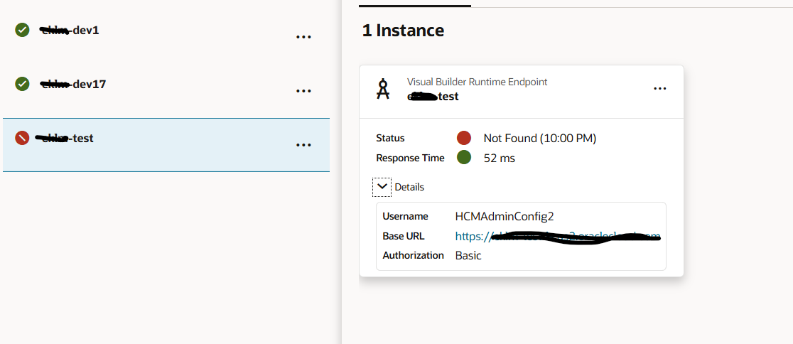Screen dimensions: 793x344
Task: Click the '1 Instance' heading
Action: tap(403, 31)
